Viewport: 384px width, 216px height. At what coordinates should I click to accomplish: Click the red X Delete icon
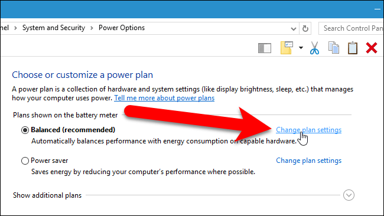pyautogui.click(x=372, y=48)
